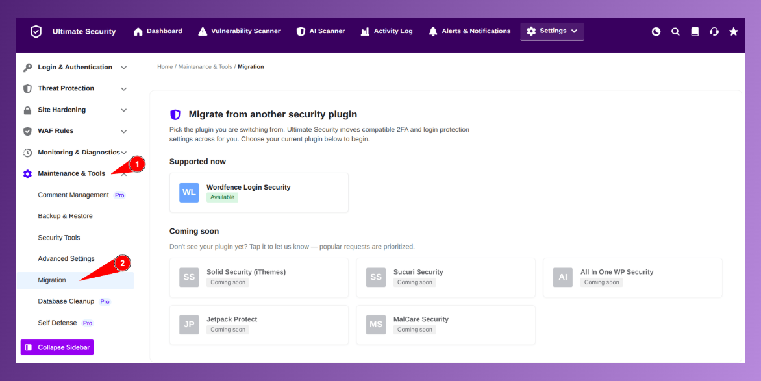Image resolution: width=761 pixels, height=381 pixels.
Task: Click the shield icon beside Threat Protection
Action: point(28,89)
